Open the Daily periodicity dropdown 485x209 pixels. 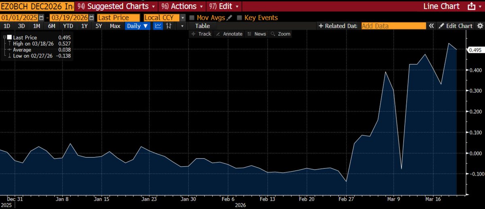point(137,26)
